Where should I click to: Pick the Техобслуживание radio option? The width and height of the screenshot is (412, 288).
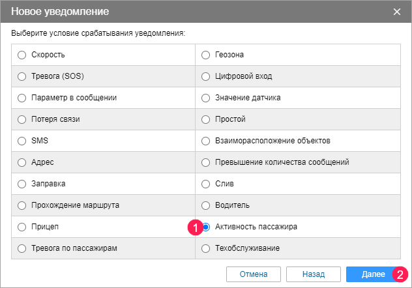coord(206,248)
